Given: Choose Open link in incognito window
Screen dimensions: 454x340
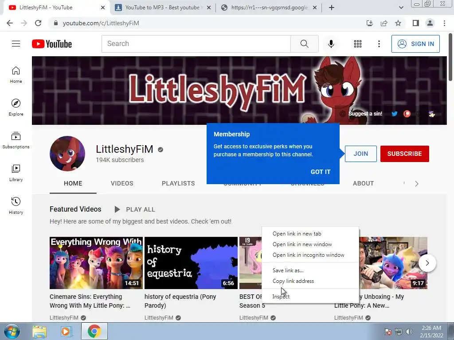Looking at the screenshot, I should [310, 255].
